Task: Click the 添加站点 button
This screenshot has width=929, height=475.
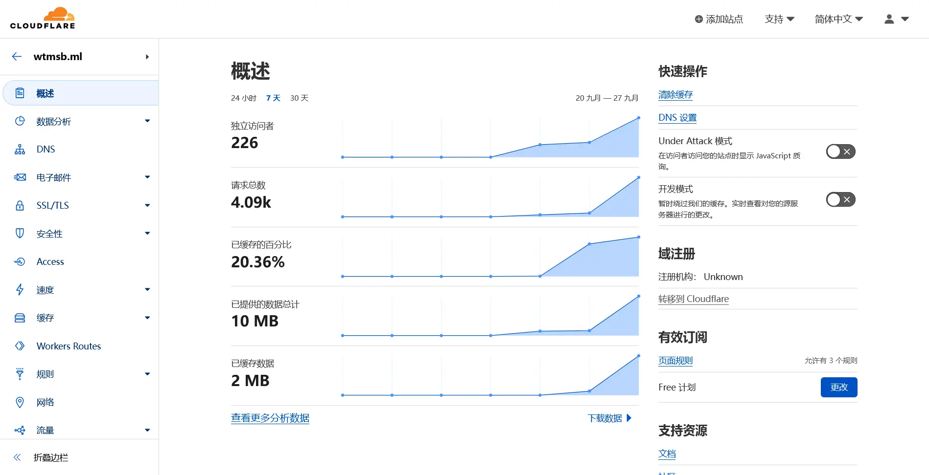Action: pyautogui.click(x=719, y=19)
